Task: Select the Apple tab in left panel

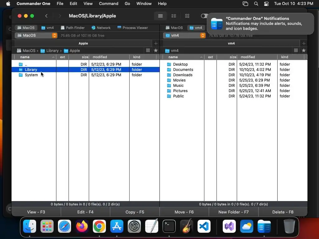Action: (83, 43)
